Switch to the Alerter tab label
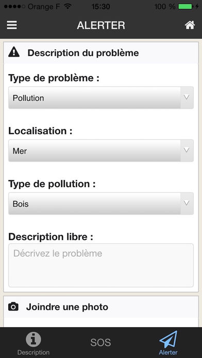Viewport: 202px width, 358px height. 169,352
